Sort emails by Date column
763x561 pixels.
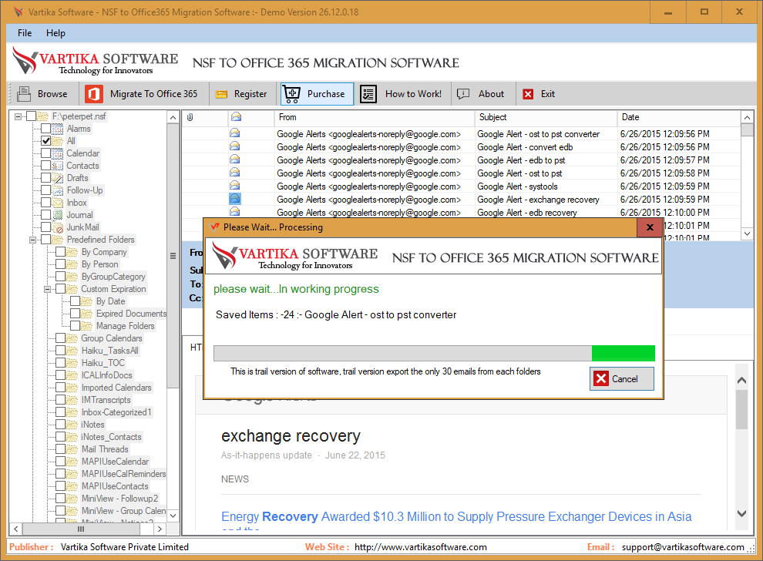tap(678, 117)
